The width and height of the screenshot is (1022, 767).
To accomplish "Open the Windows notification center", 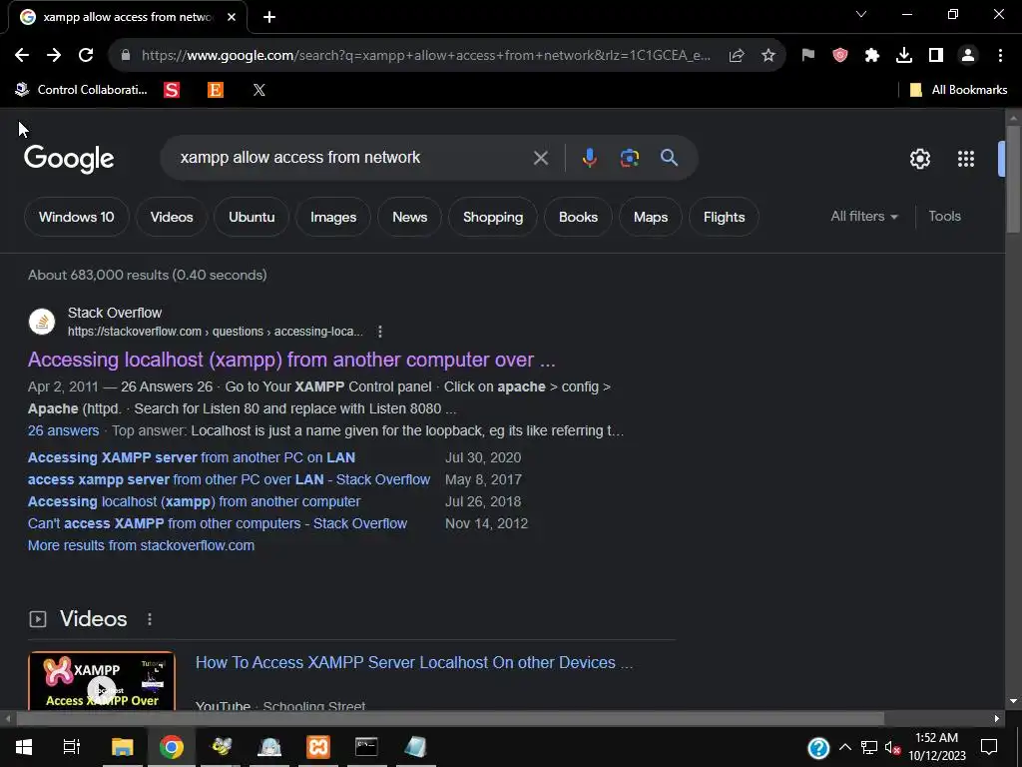I will pos(989,747).
